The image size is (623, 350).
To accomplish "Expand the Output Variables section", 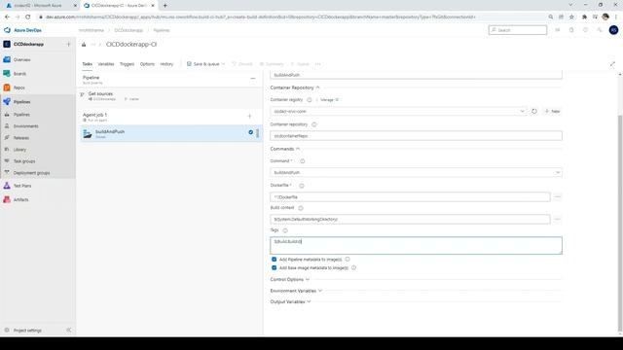I will pos(290,302).
